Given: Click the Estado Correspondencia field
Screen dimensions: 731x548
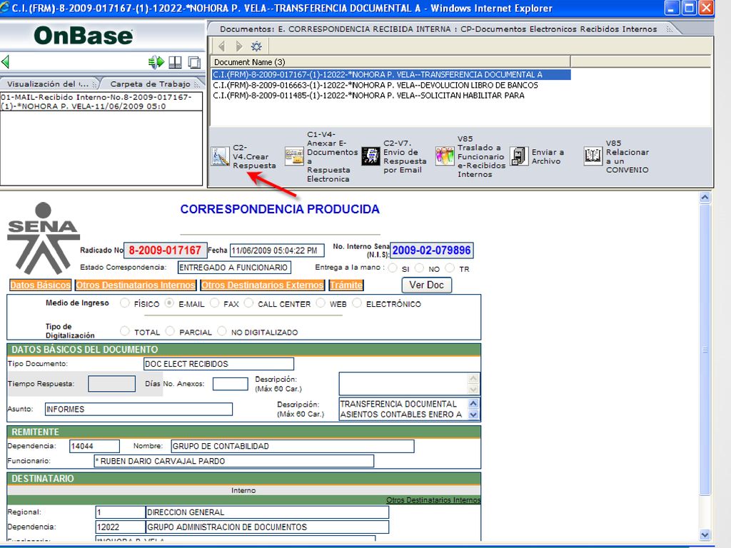Looking at the screenshot, I should tap(234, 268).
